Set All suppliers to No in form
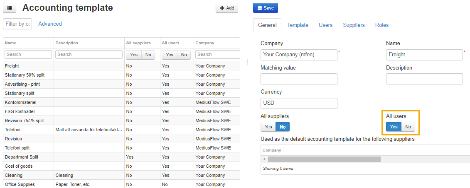This screenshot has width=470, height=188. (x=283, y=127)
